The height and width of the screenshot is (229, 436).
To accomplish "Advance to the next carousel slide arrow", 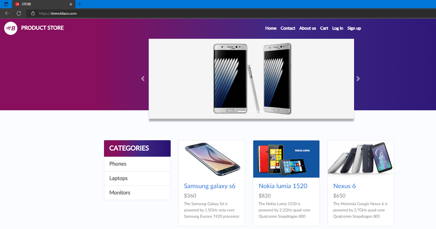I will 358,79.
